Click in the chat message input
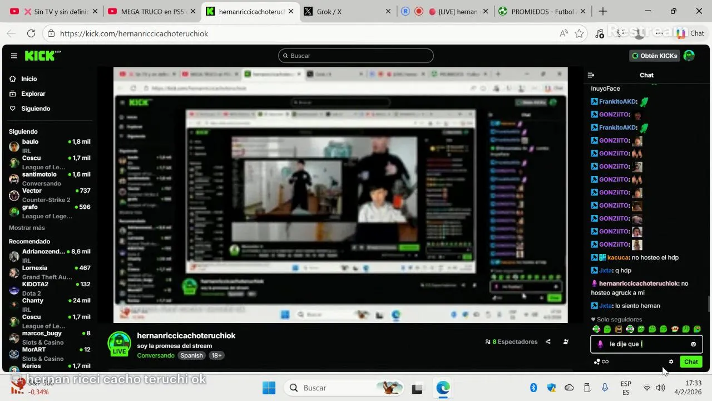712x401 pixels. click(647, 344)
